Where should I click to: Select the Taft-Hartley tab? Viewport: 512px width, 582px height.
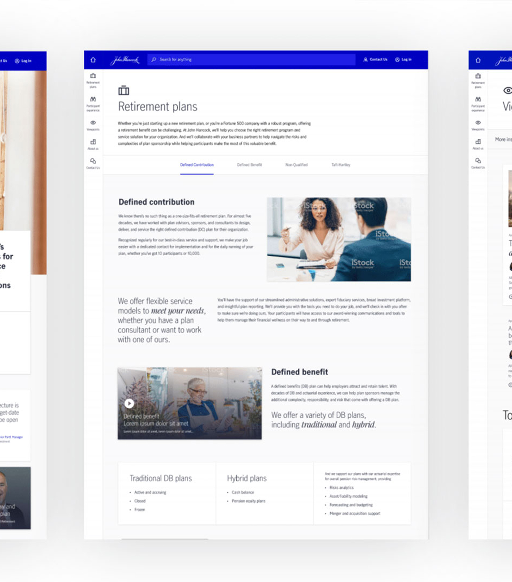tap(341, 165)
